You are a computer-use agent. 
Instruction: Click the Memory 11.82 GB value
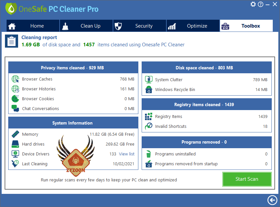(112, 134)
